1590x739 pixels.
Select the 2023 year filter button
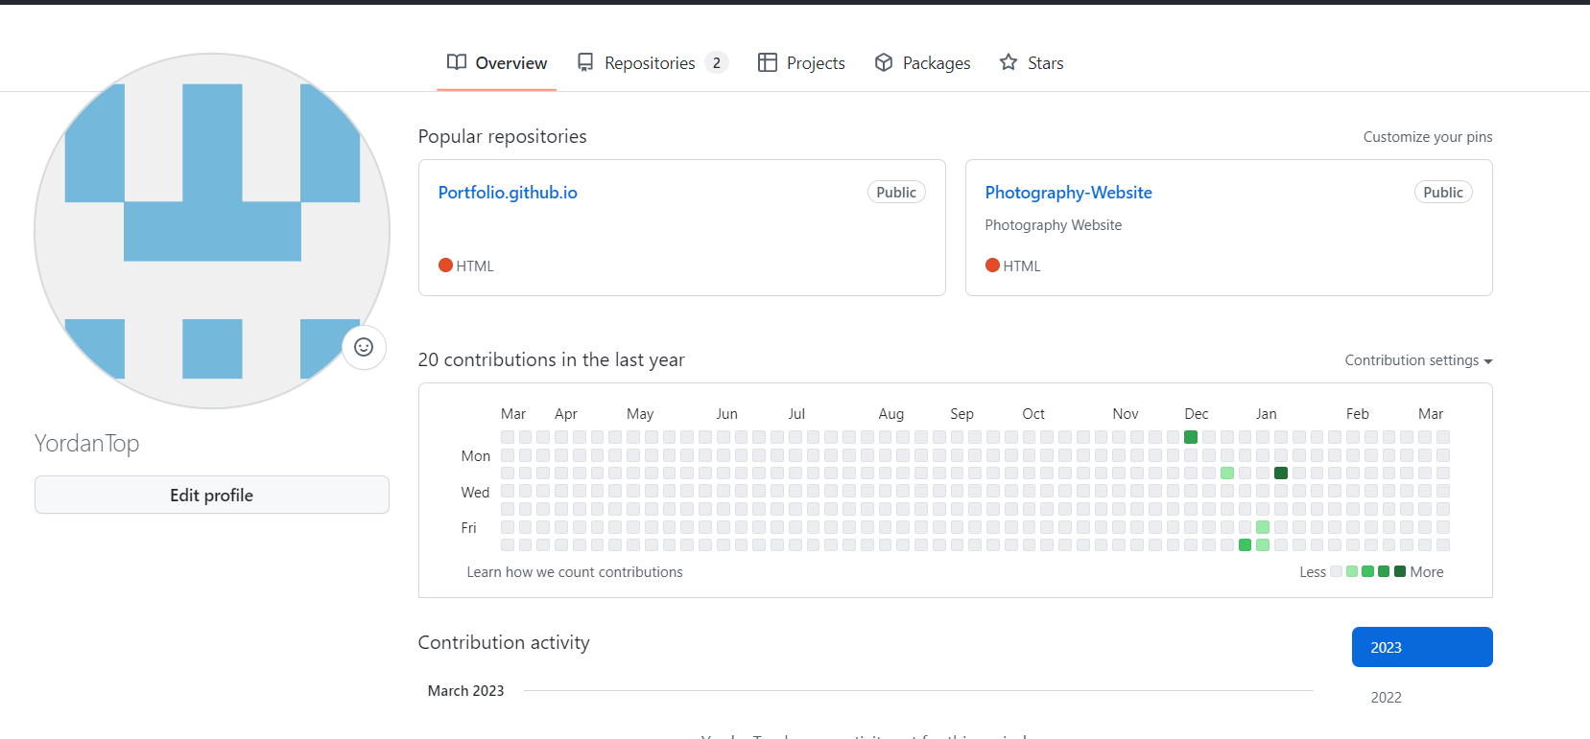1421,647
